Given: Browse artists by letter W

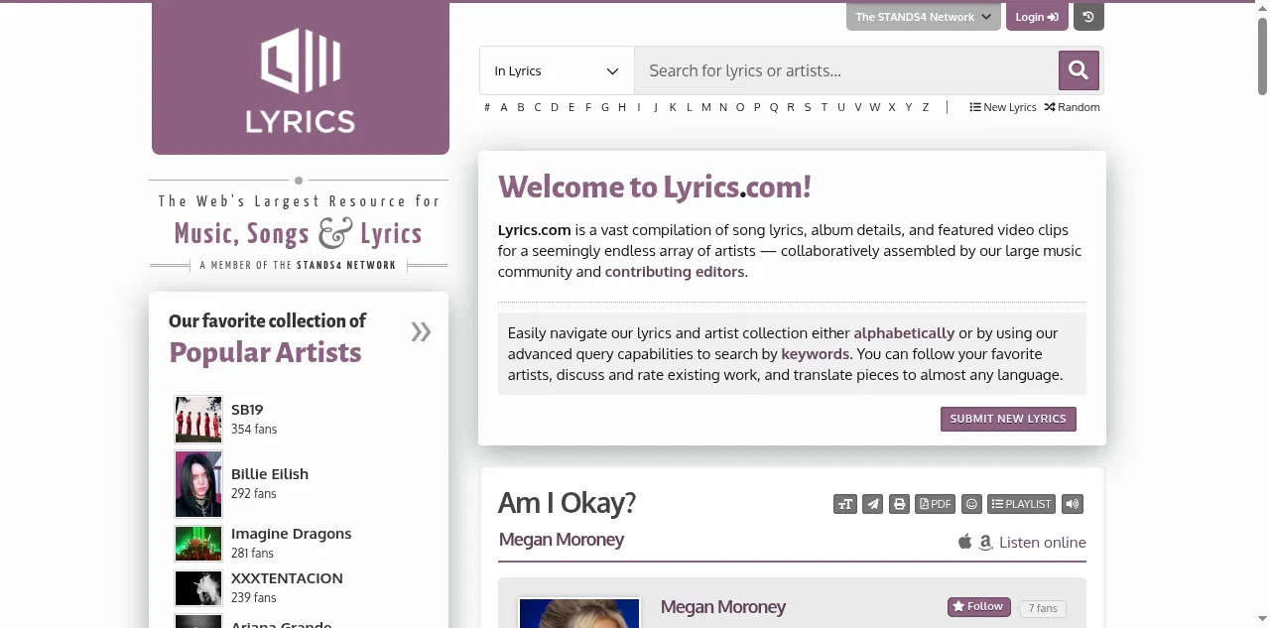Looking at the screenshot, I should [x=875, y=107].
